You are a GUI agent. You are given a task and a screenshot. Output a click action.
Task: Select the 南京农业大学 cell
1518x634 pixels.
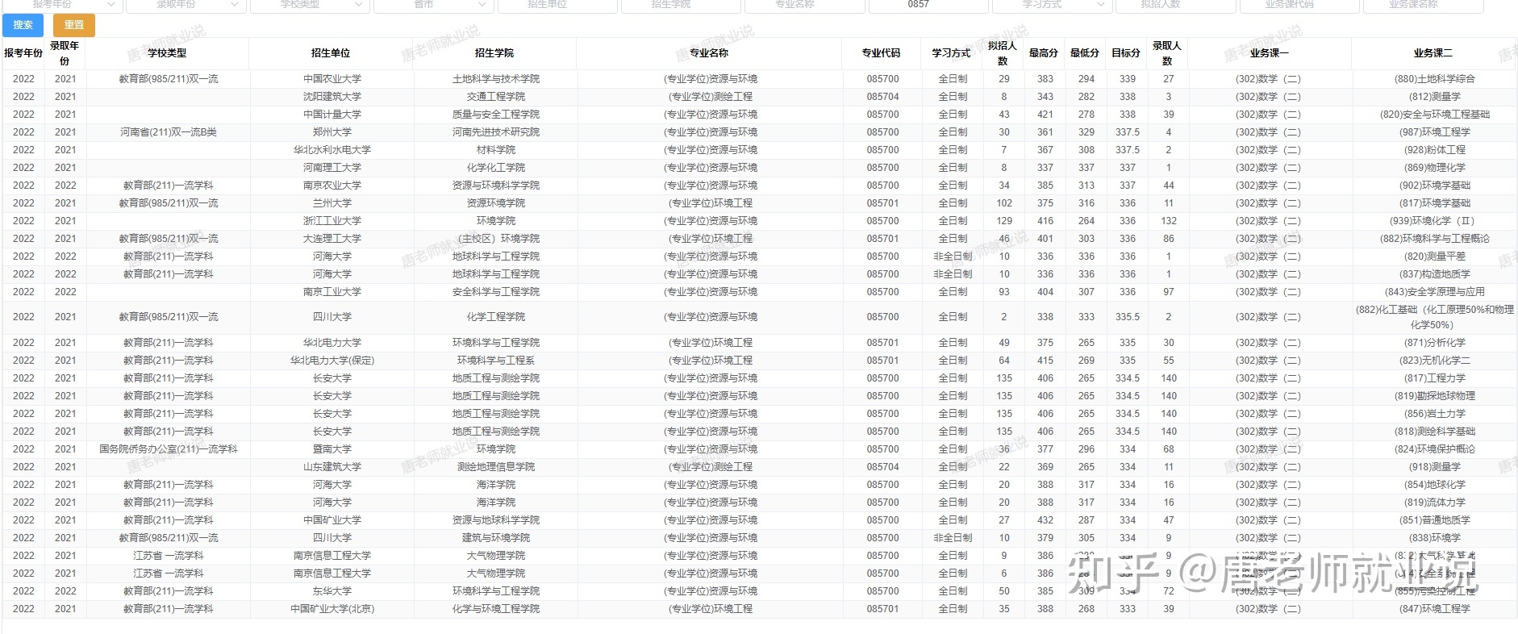332,186
